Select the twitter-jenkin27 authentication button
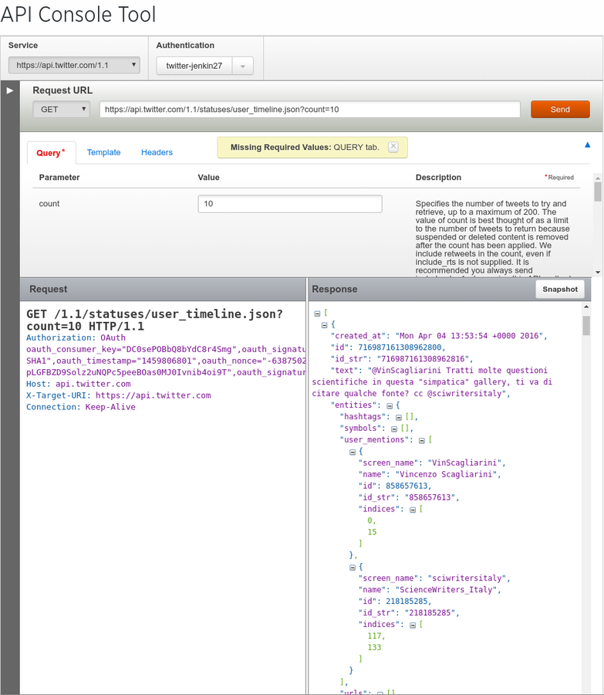Screen dimensions: 604x695 pos(194,66)
